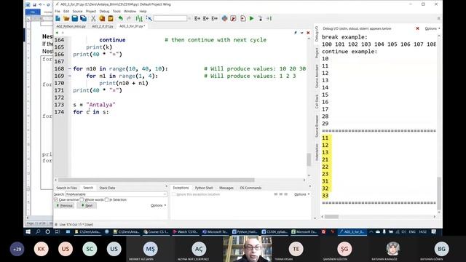
Task: Enable the Whole words checkbox
Action: [x=82, y=199]
